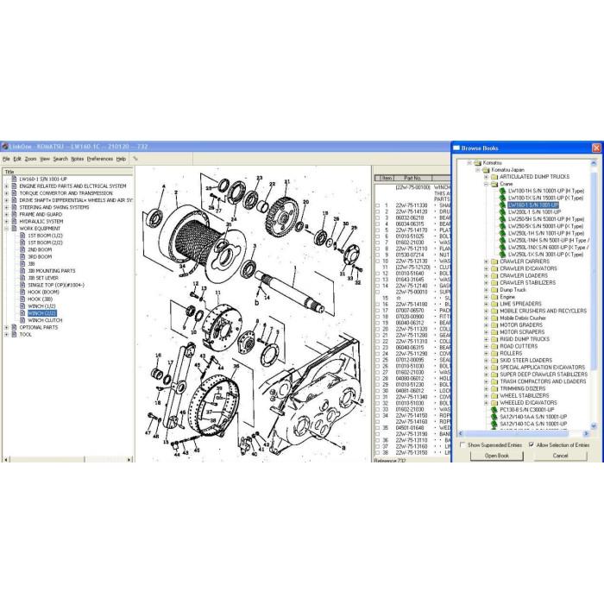Click the MOTOR GRADERS folder icon
The image size is (604, 604).
[x=494, y=325]
